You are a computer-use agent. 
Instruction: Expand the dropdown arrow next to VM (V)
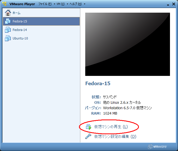click(67, 4)
